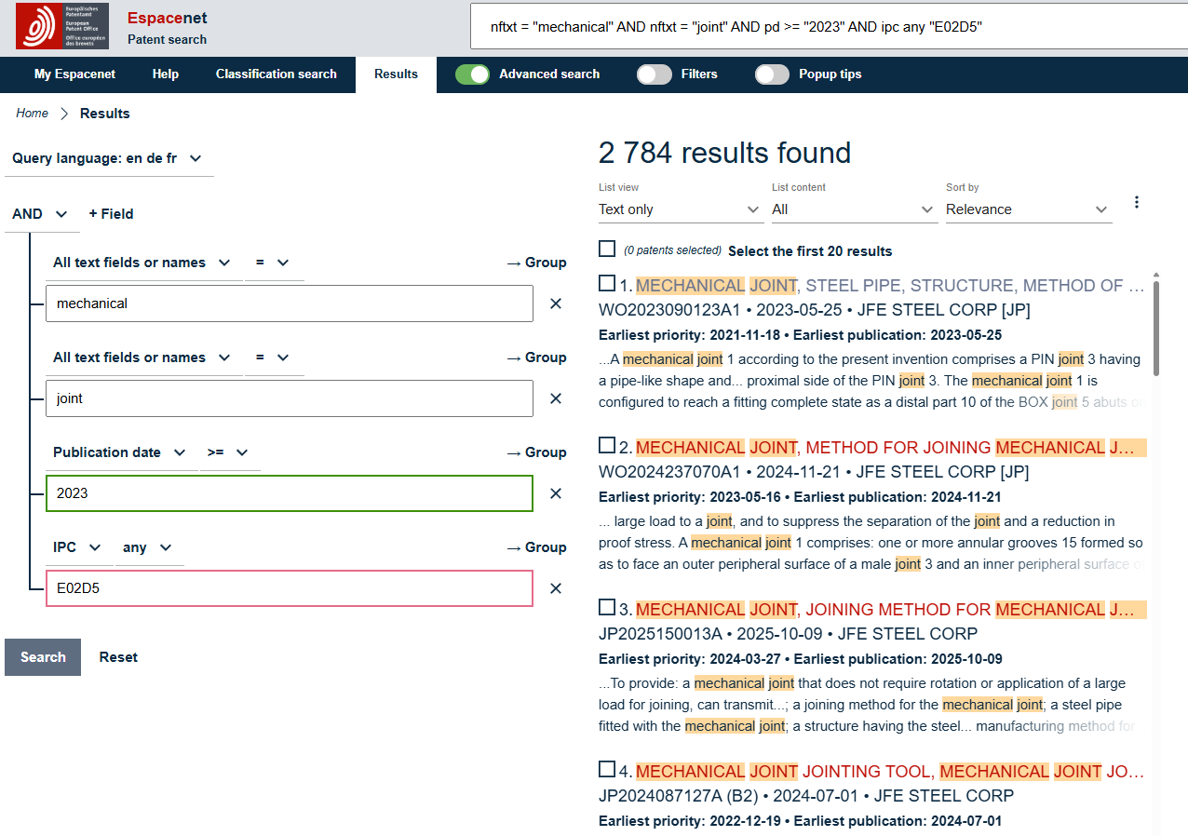Open the three-dot more options menu

[x=1136, y=202]
